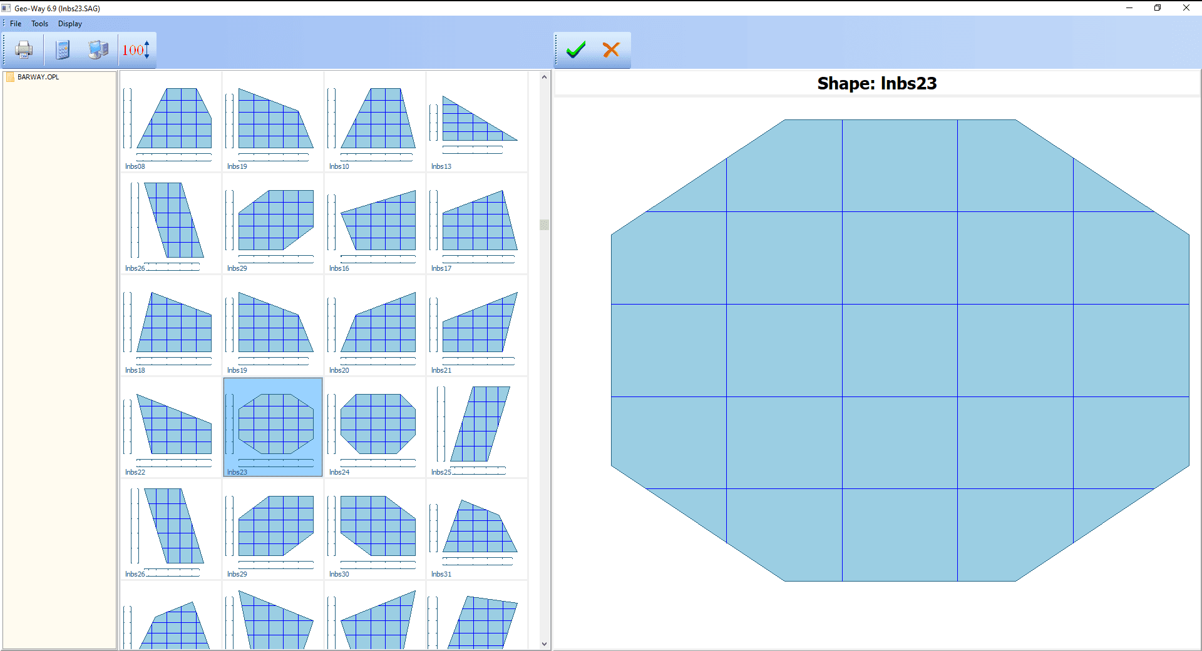The width and height of the screenshot is (1202, 651).
Task: Select the Inbs16 shape thumbnail
Action: tap(374, 223)
